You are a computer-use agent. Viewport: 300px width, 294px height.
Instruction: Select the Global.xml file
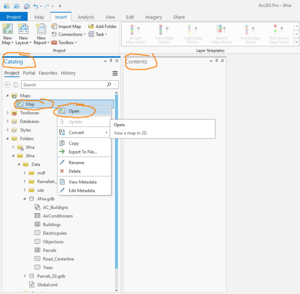coord(43,285)
